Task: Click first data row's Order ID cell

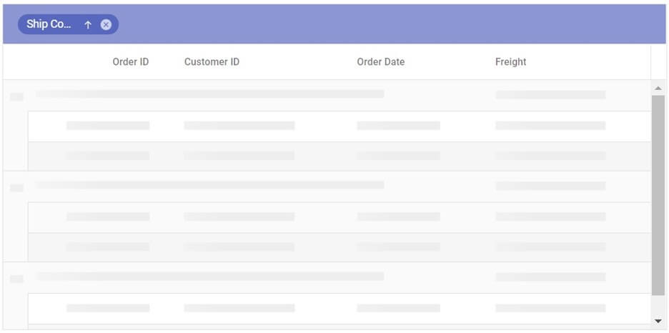Action: 108,126
